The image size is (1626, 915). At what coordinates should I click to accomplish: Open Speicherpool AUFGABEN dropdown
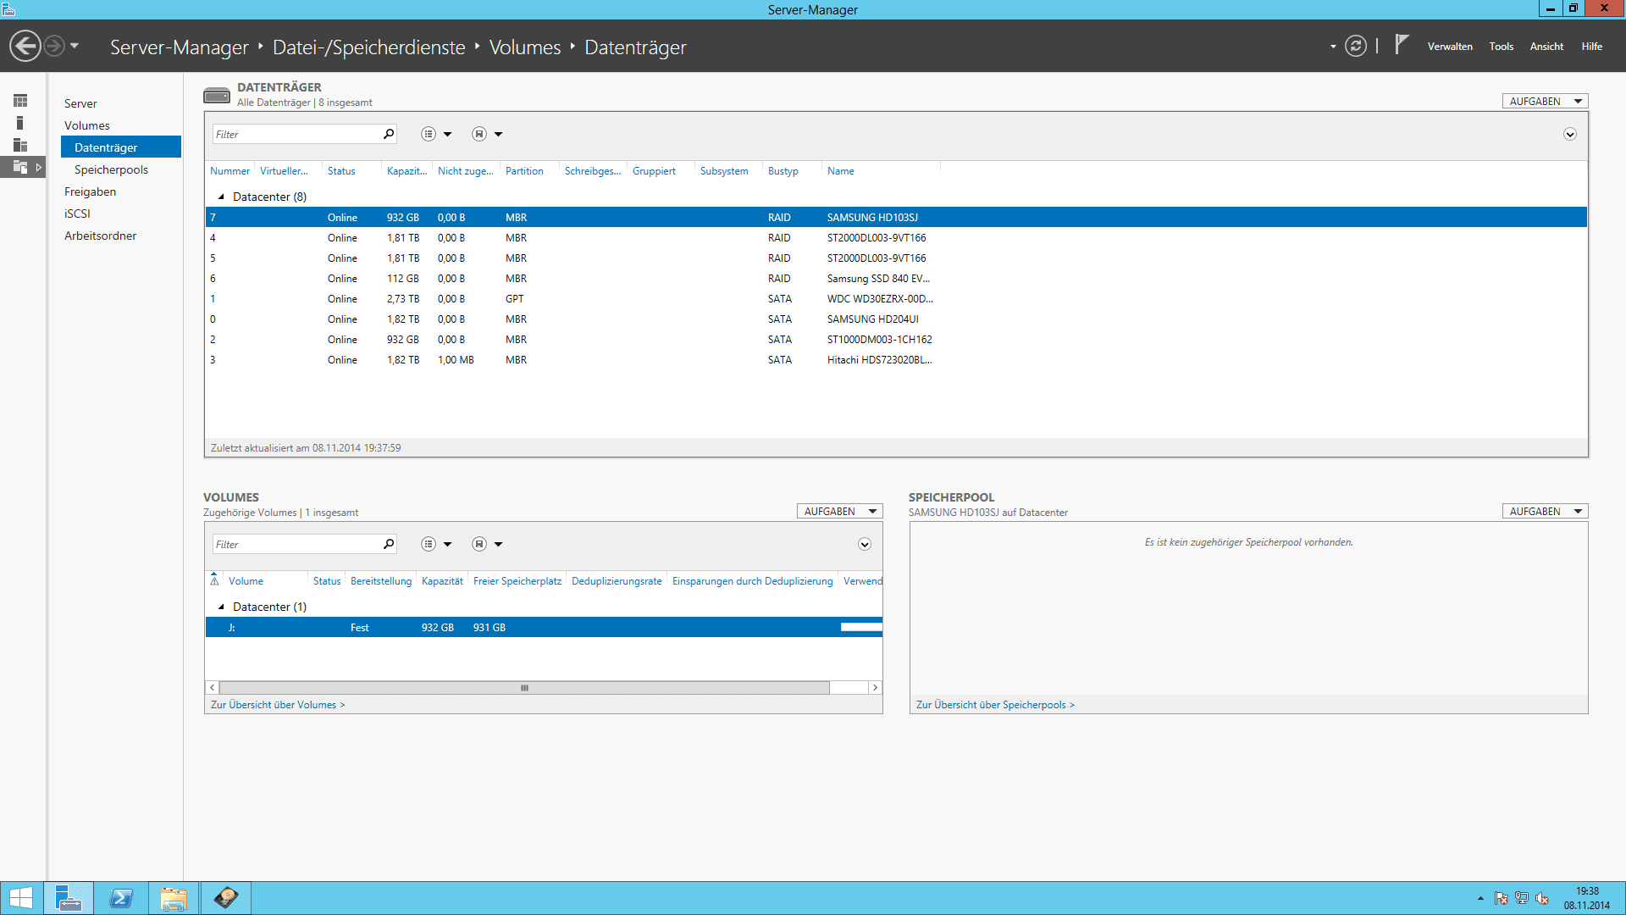(1545, 511)
